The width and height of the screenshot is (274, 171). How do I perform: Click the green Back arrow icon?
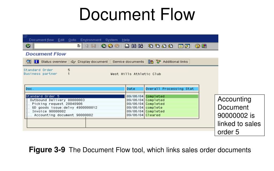point(104,46)
